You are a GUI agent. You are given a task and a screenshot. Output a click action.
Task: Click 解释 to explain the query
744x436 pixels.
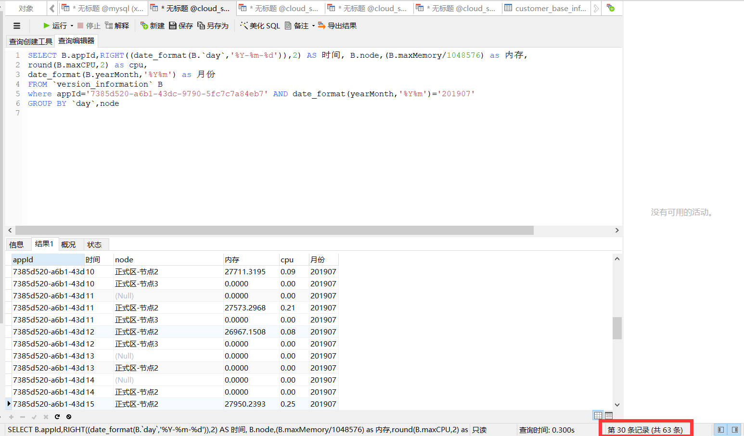click(x=117, y=26)
